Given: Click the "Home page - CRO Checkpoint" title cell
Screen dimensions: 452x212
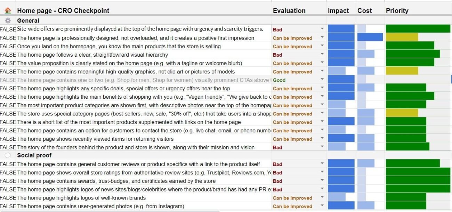Looking at the screenshot, I should pyautogui.click(x=63, y=11).
